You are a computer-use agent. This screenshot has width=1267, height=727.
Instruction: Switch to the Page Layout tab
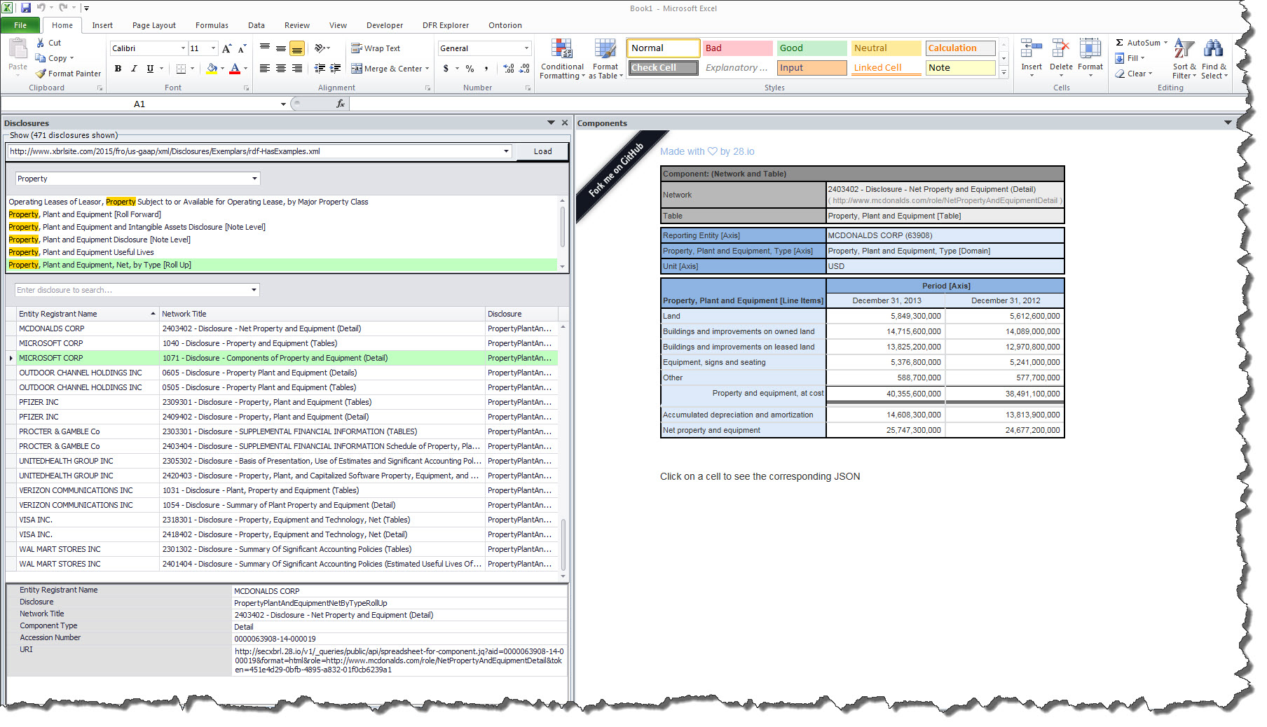pyautogui.click(x=154, y=25)
